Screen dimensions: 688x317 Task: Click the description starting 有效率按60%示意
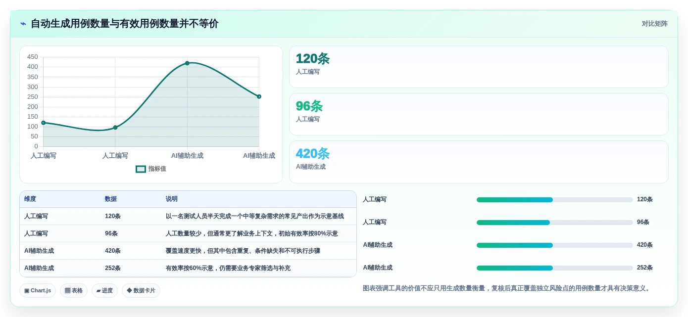click(228, 269)
